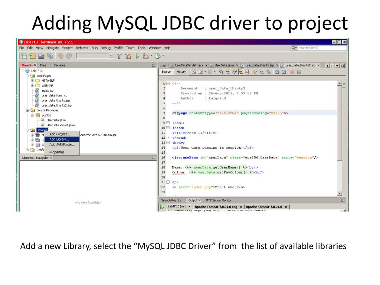The width and height of the screenshot is (380, 285).
Task: Click the New Project toolbar icon
Action: pos(32,56)
